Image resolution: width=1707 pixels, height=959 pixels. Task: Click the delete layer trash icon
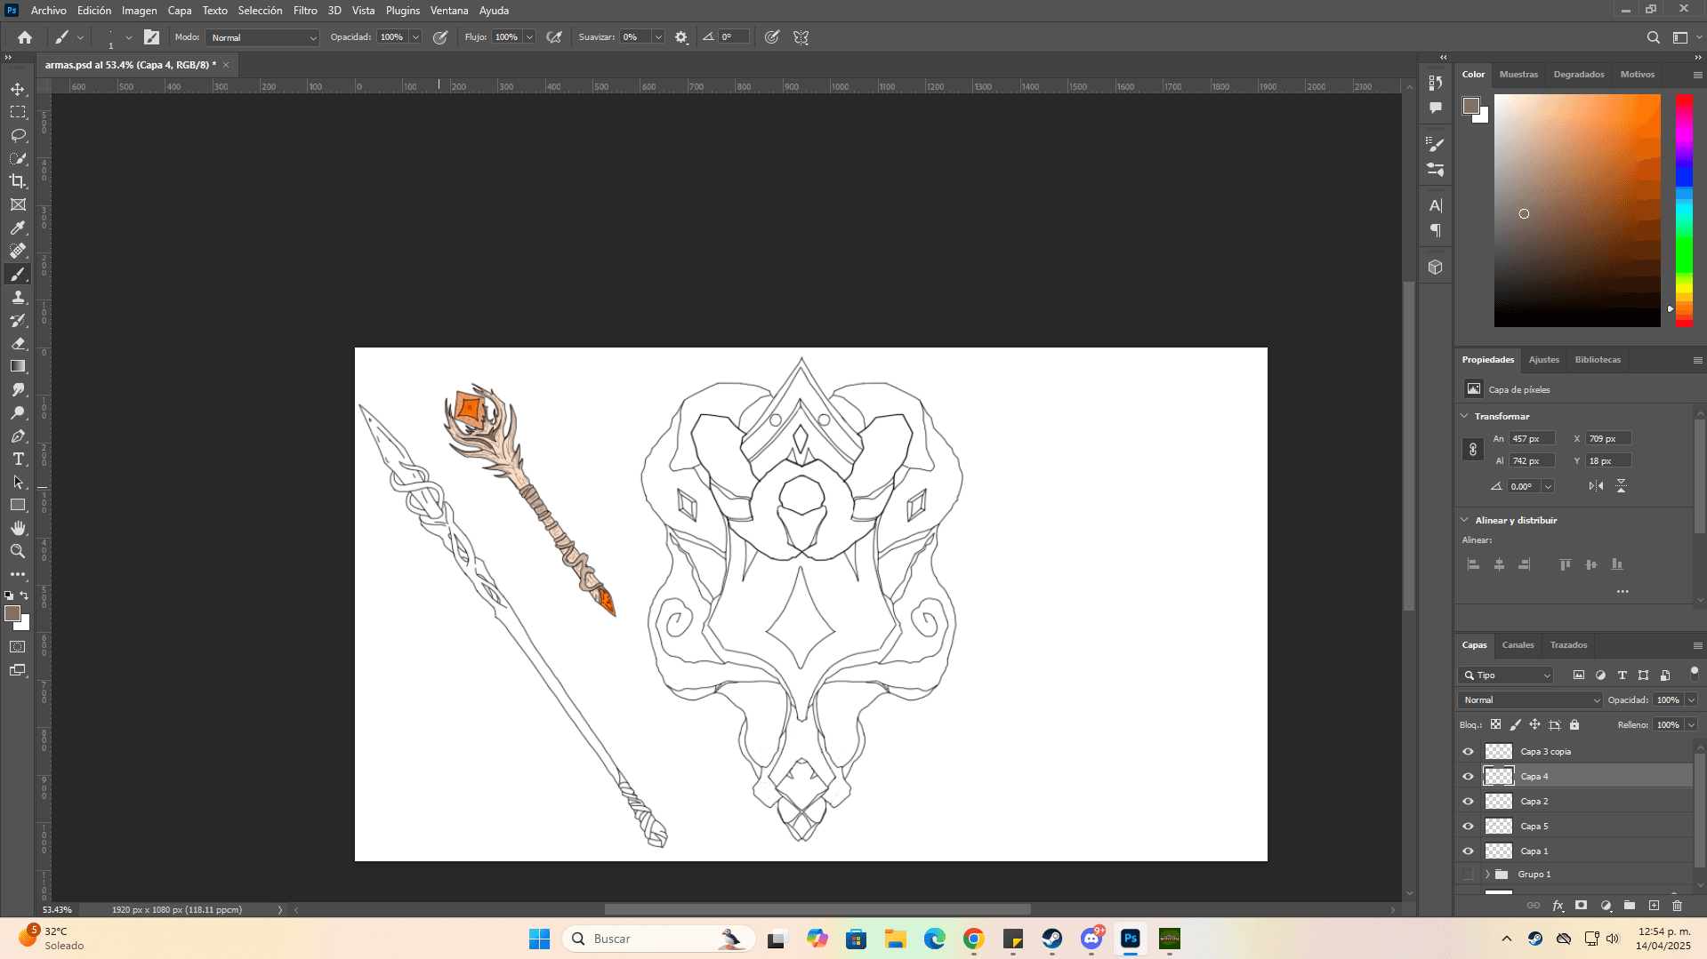click(x=1677, y=906)
